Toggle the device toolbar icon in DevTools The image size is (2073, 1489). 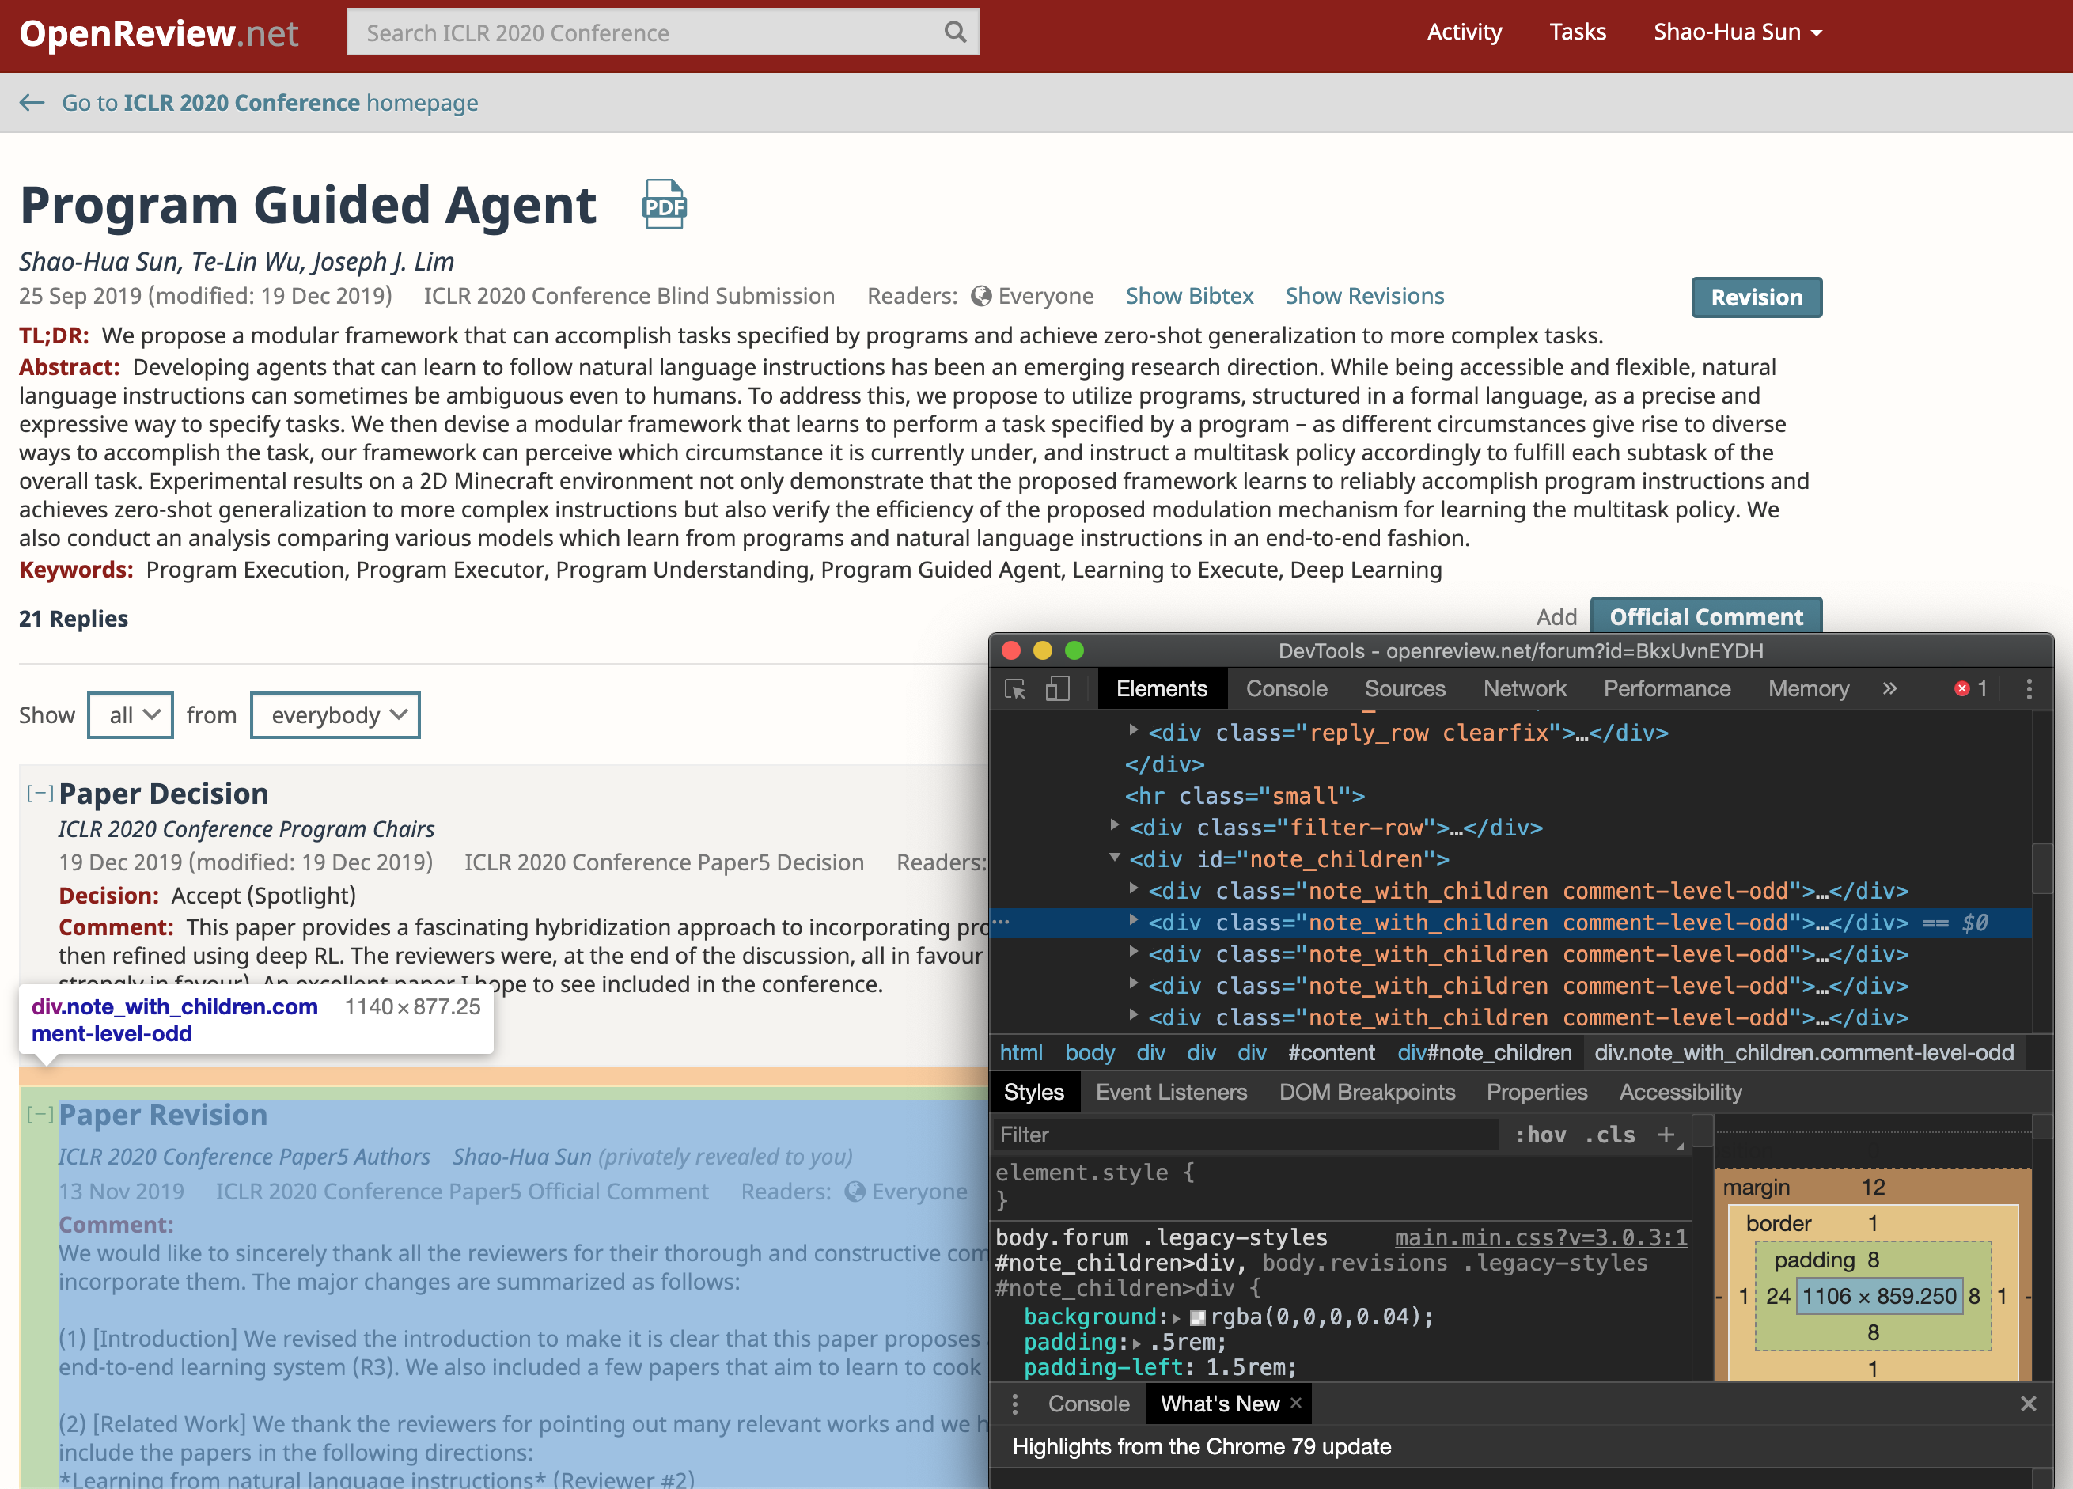[x=1058, y=689]
